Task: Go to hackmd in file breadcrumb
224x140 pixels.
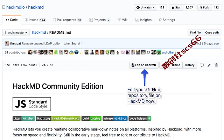Action: click(x=39, y=33)
